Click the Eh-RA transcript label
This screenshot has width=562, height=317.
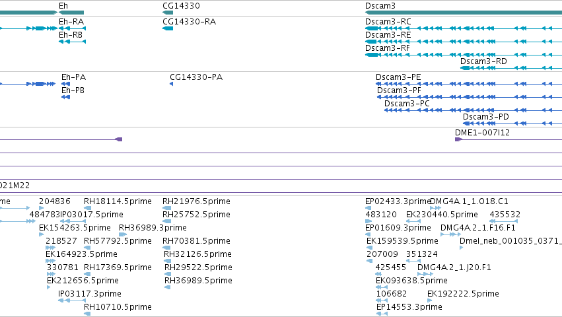(x=71, y=22)
